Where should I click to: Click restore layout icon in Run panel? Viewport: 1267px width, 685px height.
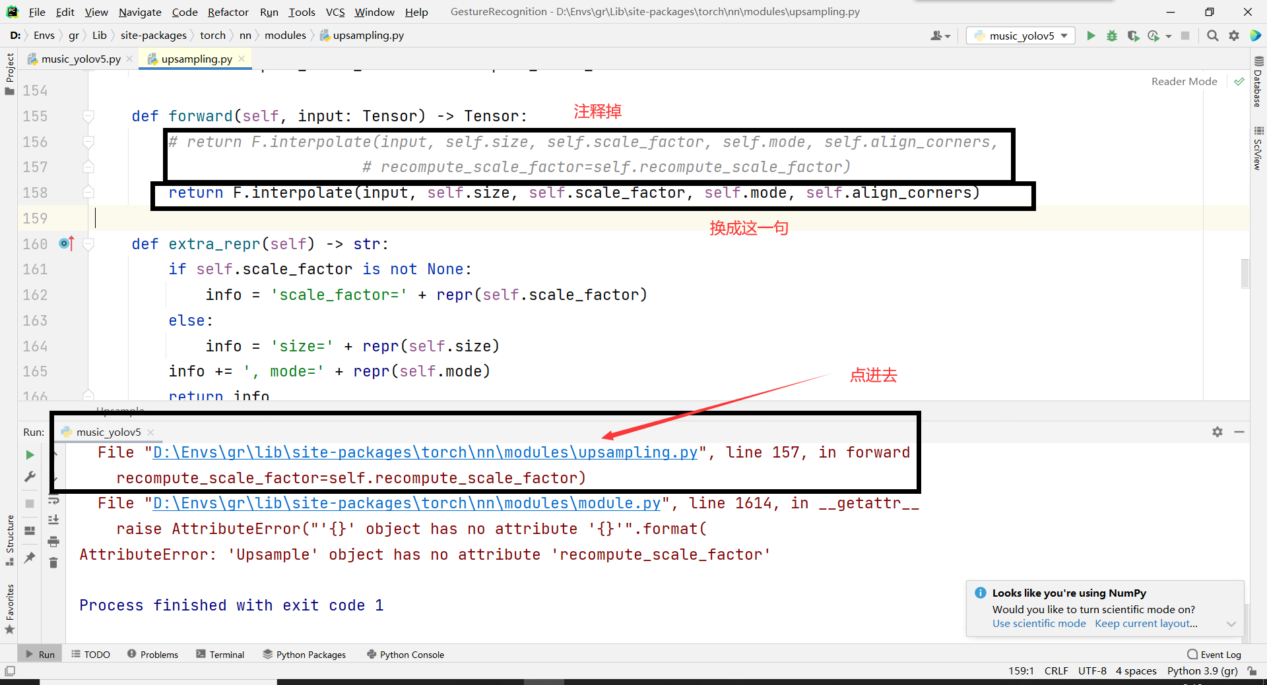point(30,530)
